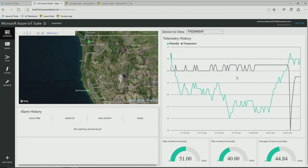Open the Advanced wrench icon
The image size is (308, 168).
(7, 83)
